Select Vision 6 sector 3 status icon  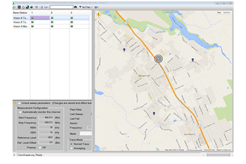71,18
